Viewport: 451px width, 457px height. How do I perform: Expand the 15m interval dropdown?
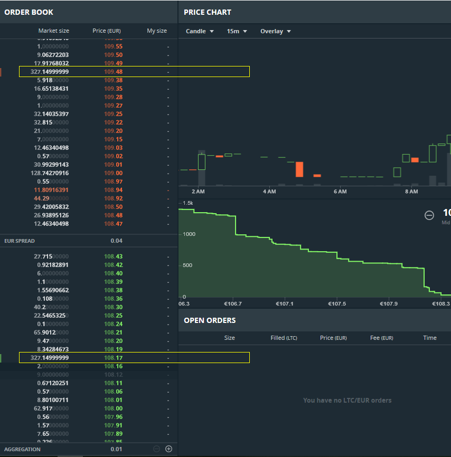pos(237,31)
